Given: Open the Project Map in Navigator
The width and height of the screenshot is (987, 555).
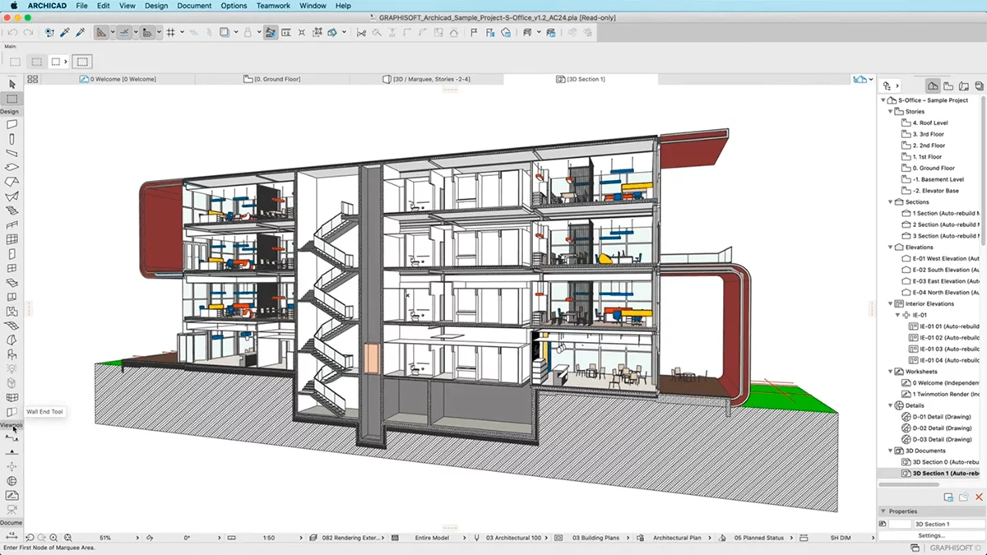Looking at the screenshot, I should 933,86.
